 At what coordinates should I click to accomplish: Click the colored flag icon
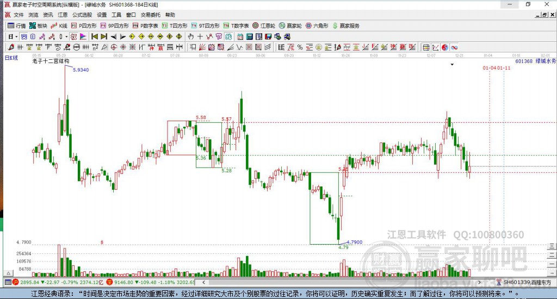pos(83,36)
